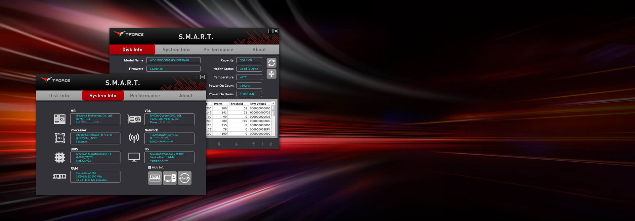Open About tab in front window
635x221 pixels.
186,96
